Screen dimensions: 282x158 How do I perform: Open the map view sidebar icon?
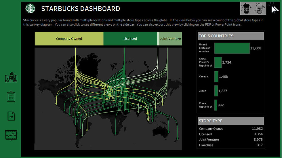pyautogui.click(x=11, y=77)
